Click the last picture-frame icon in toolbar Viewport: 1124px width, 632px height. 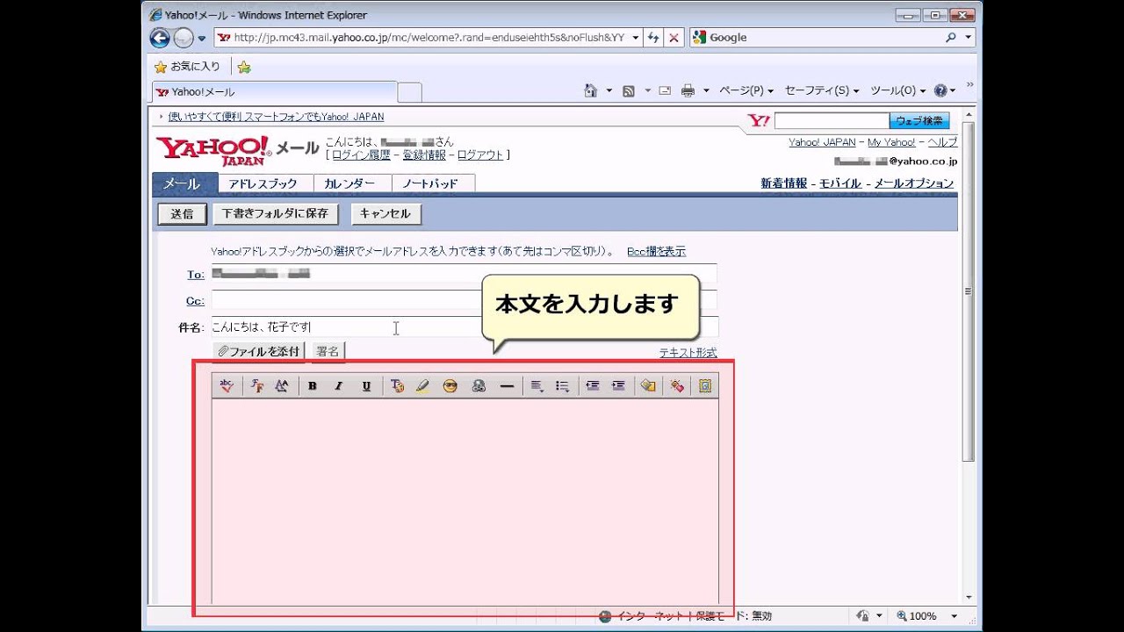(705, 385)
